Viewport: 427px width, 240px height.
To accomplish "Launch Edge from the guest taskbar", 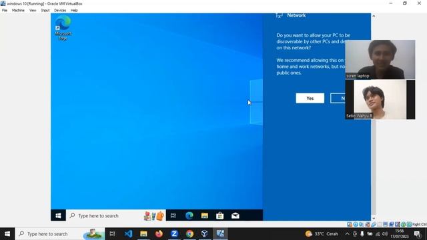I will click(189, 215).
